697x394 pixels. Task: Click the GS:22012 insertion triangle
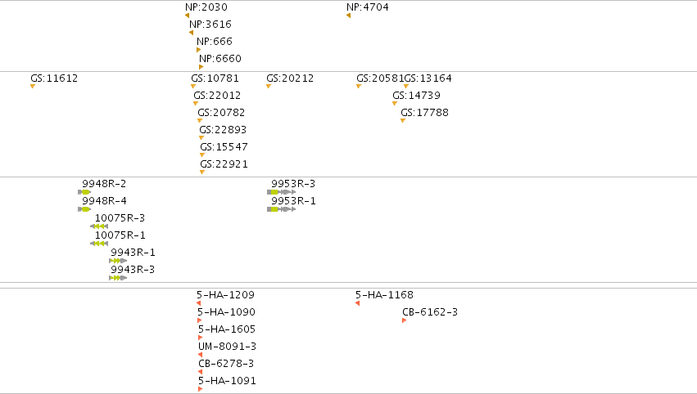click(x=196, y=103)
